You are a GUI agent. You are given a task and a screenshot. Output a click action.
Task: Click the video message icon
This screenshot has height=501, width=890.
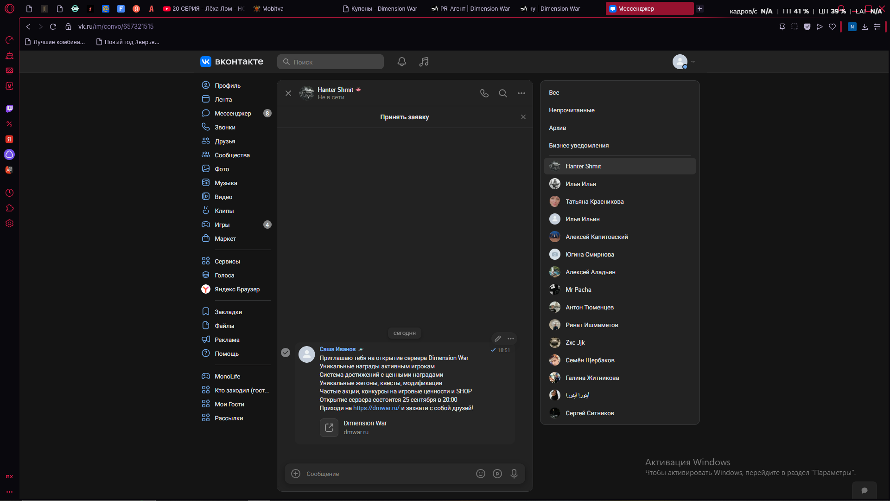coord(497,474)
